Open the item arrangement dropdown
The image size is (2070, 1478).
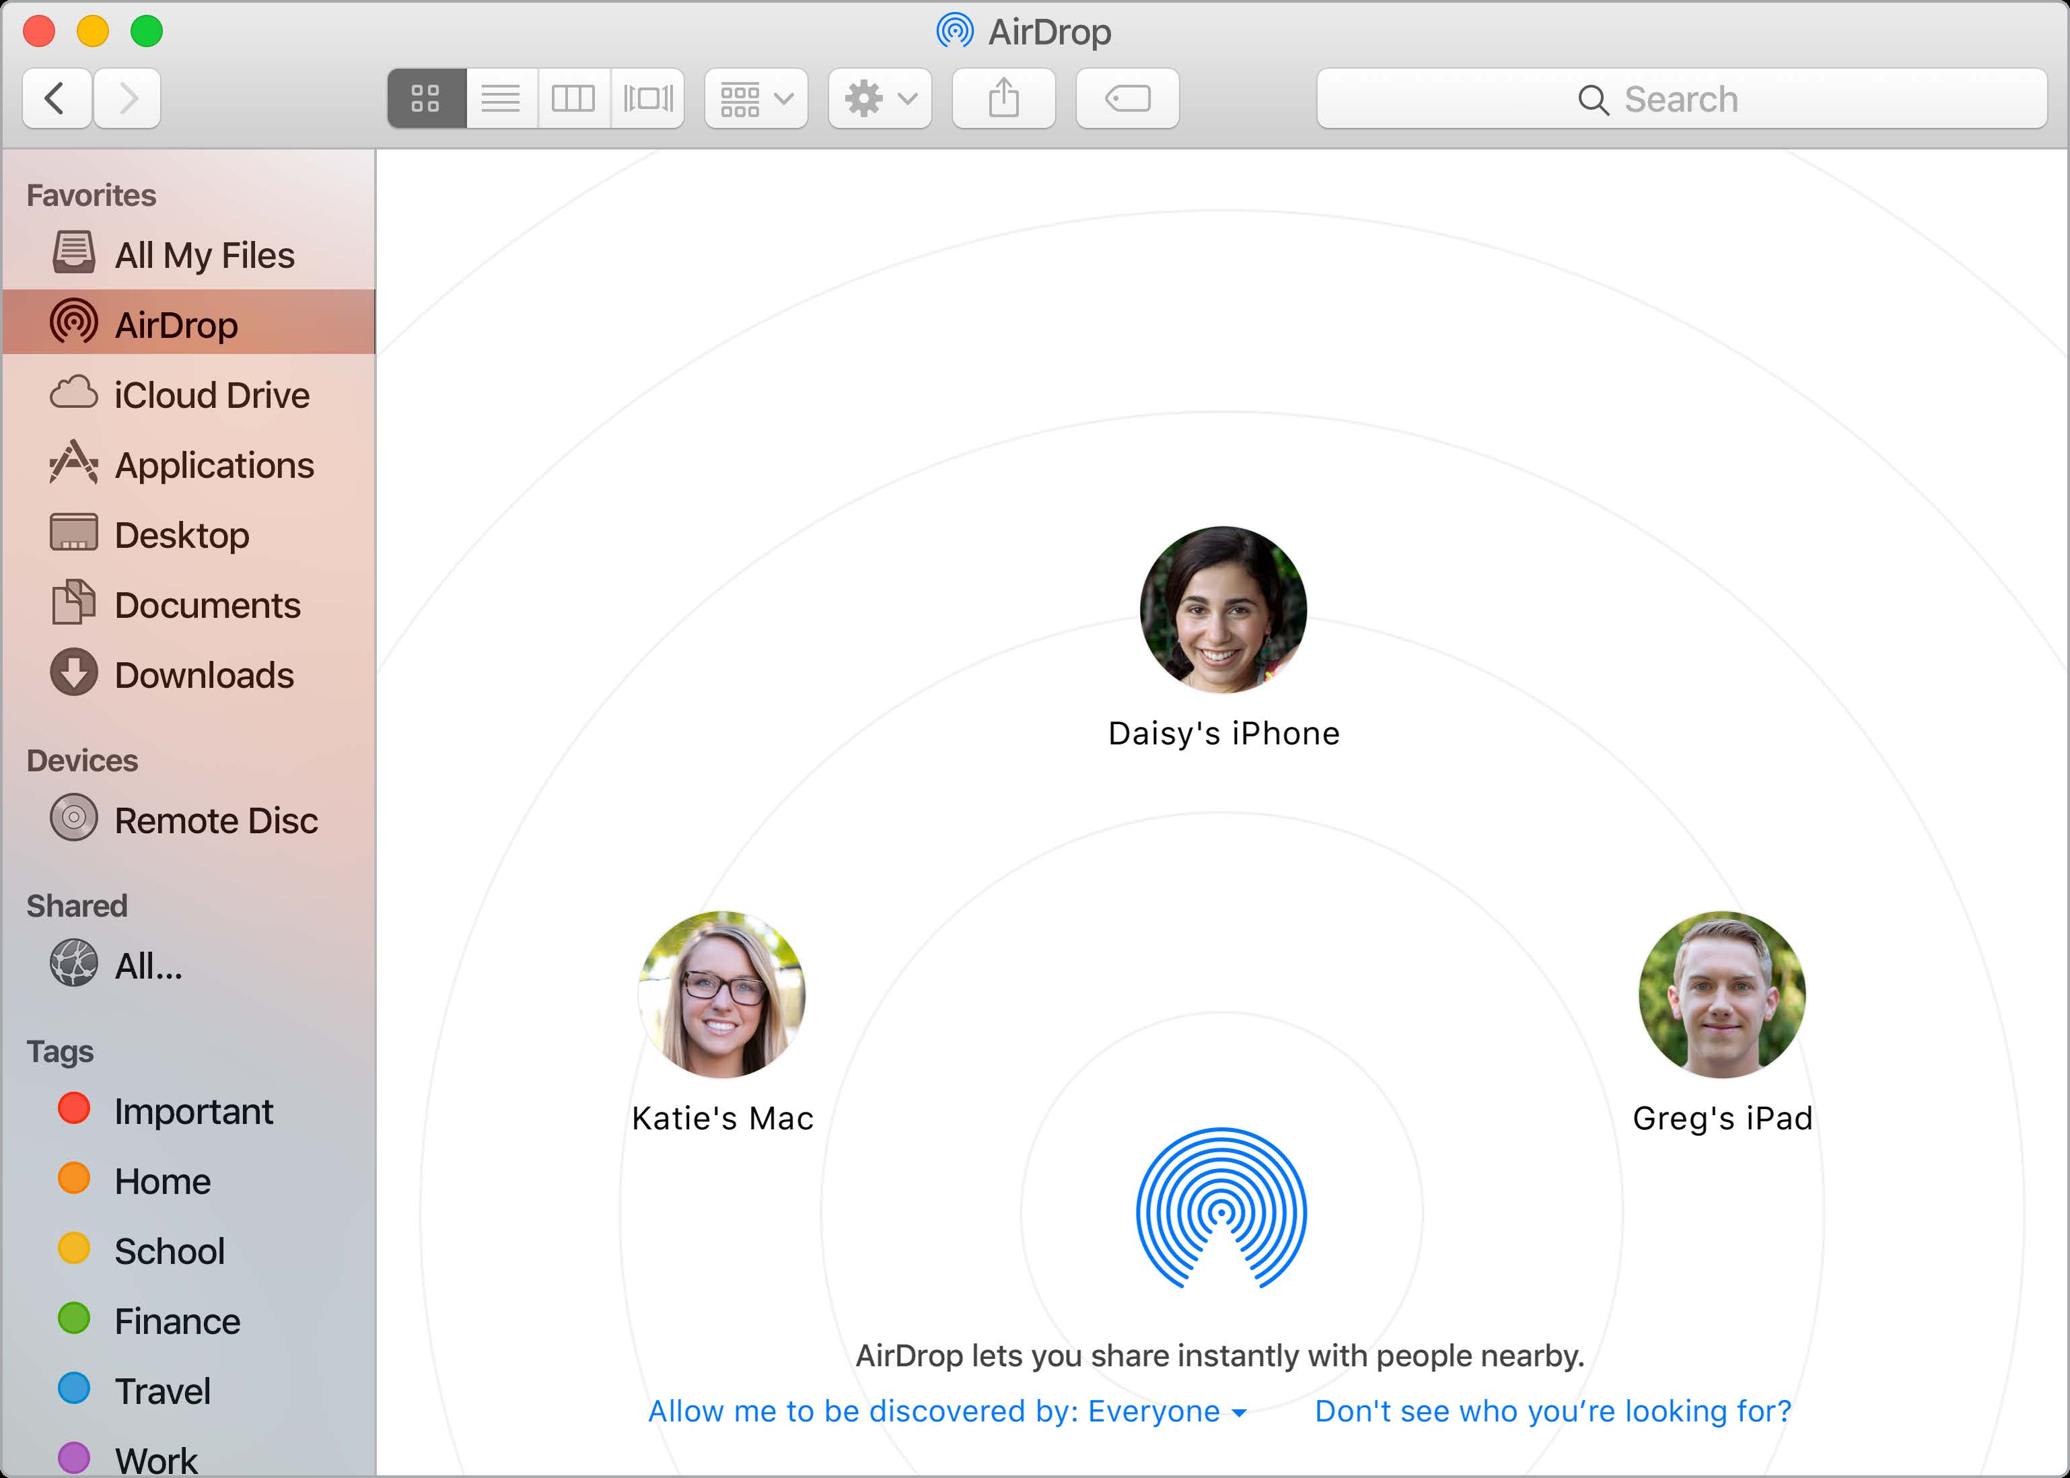(x=756, y=98)
